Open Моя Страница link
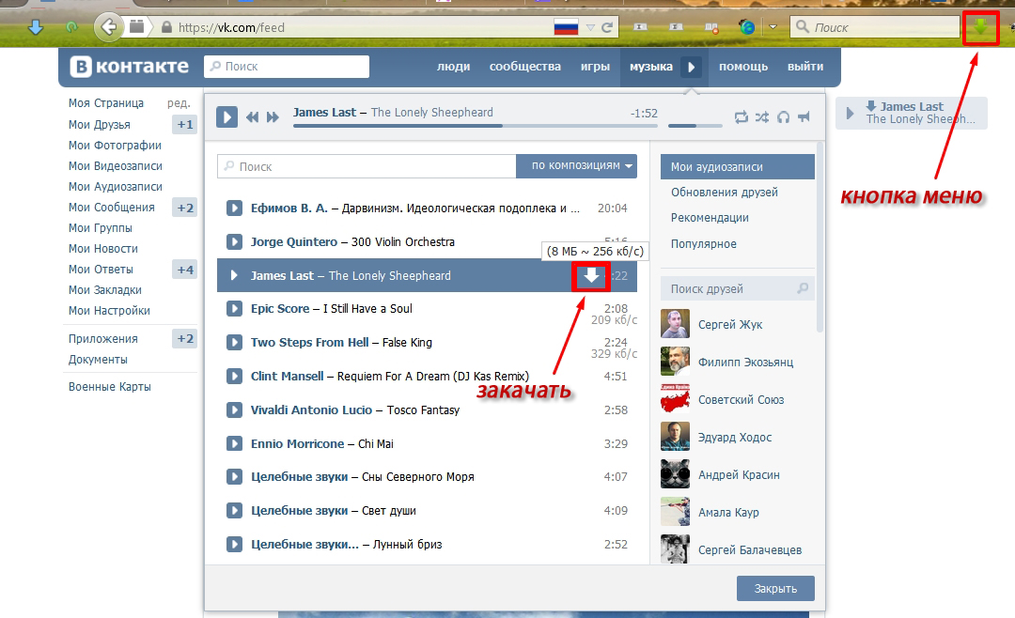1015x618 pixels. (x=106, y=103)
